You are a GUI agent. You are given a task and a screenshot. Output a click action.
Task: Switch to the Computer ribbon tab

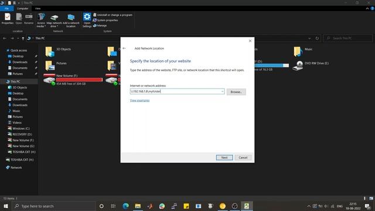22,8
